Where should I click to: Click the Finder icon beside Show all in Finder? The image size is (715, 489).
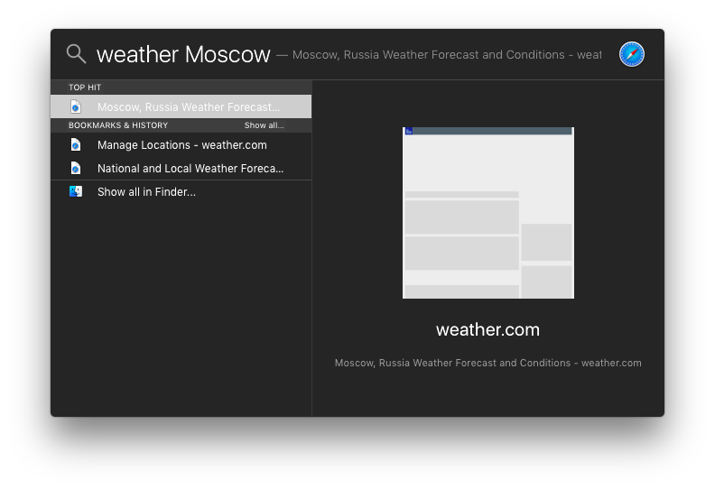(76, 191)
